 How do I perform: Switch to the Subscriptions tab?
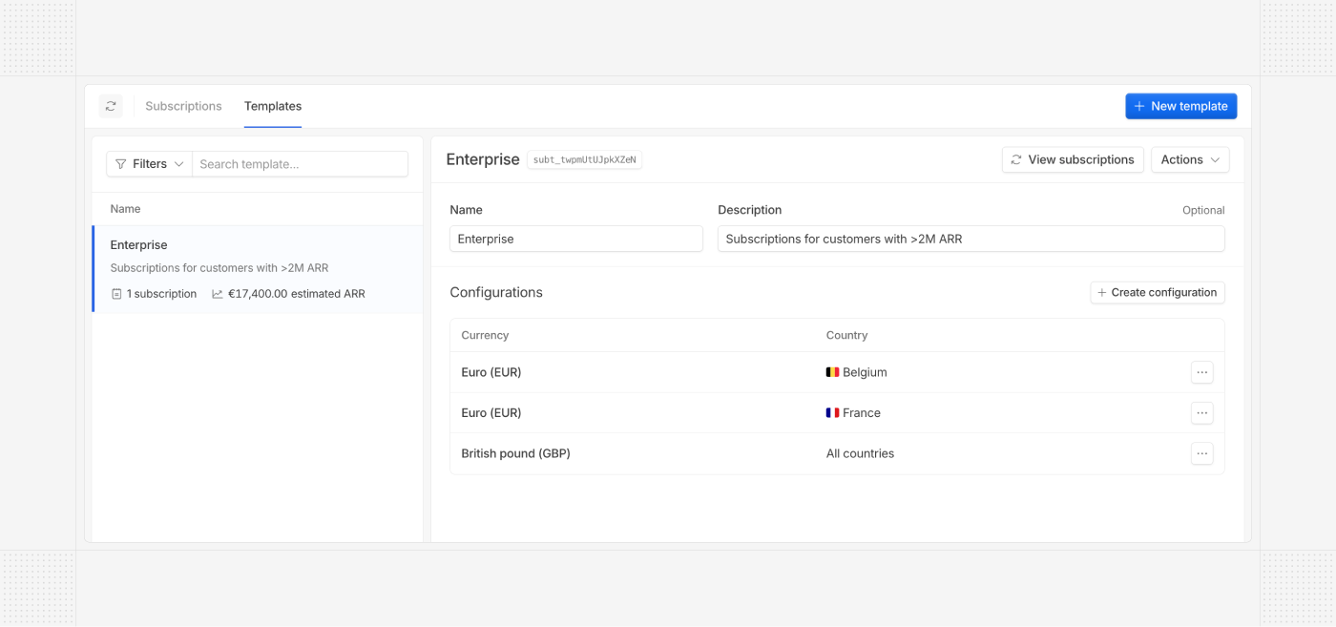[183, 106]
